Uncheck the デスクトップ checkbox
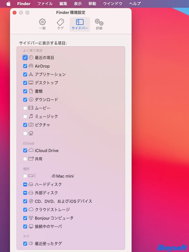The image size is (189, 252). point(25,83)
